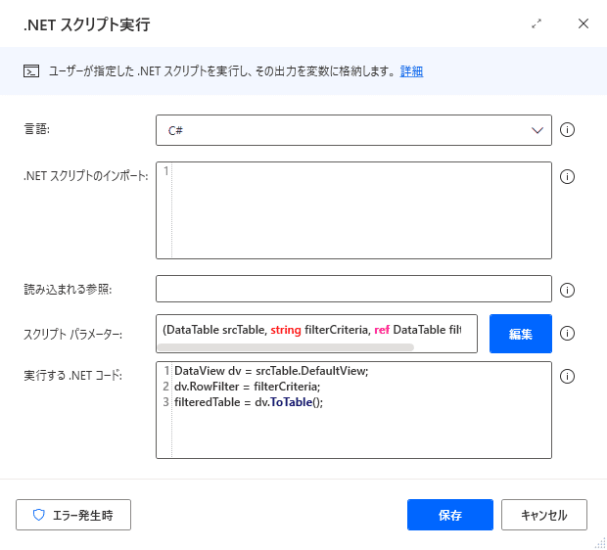Click code line 'dv.RowFilter = filterCriteria;'
Screen dimensions: 607x550
tap(248, 387)
